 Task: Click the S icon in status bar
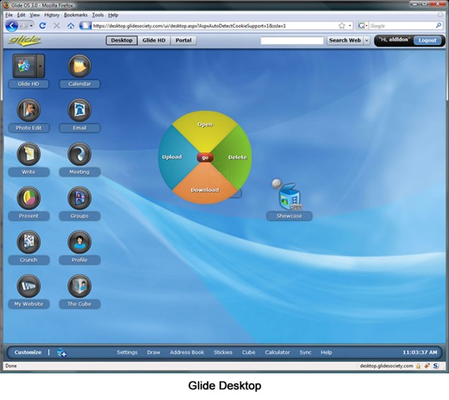436,366
